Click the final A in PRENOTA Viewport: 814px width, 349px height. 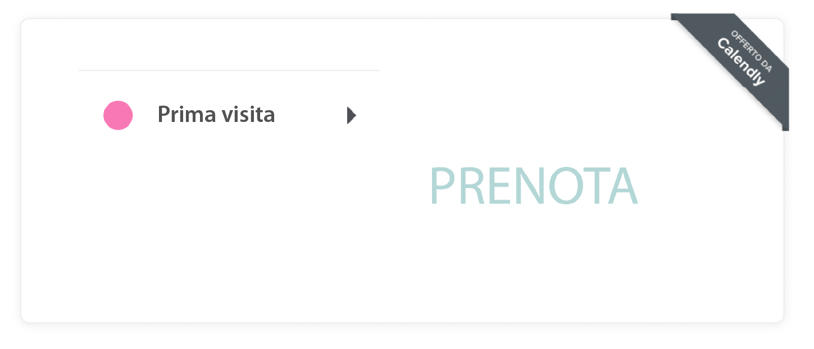coord(622,186)
